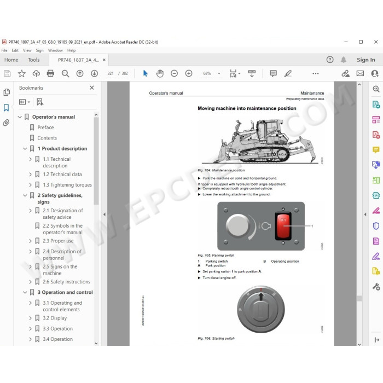The image size is (383, 383).
Task: Collapse 3 Operation and control bookmark
Action: click(x=25, y=292)
